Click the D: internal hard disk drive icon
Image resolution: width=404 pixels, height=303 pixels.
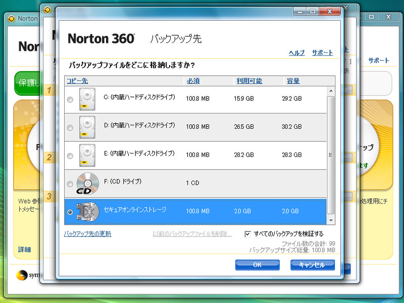click(x=87, y=127)
